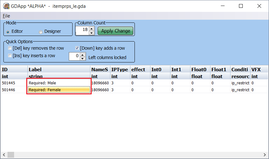Image resolution: width=269 pixels, height=159 pixels.
Task: Click NameS value 18096660 in row 501445
Action: coord(100,83)
